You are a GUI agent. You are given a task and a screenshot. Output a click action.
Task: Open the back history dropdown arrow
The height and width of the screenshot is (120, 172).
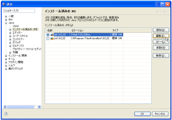pyautogui.click(x=161, y=11)
